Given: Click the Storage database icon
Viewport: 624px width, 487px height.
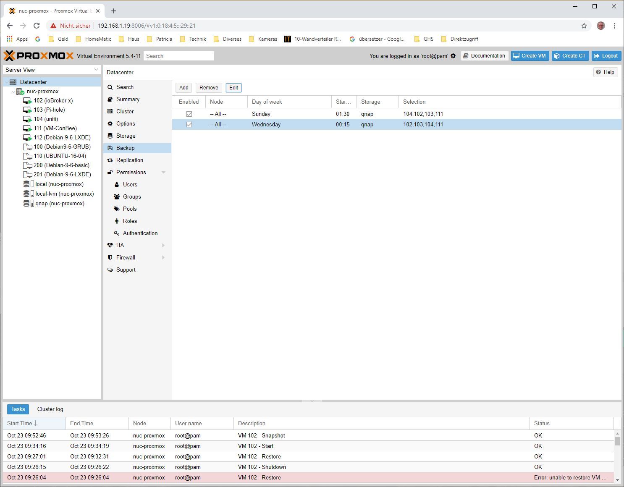Looking at the screenshot, I should (x=110, y=136).
